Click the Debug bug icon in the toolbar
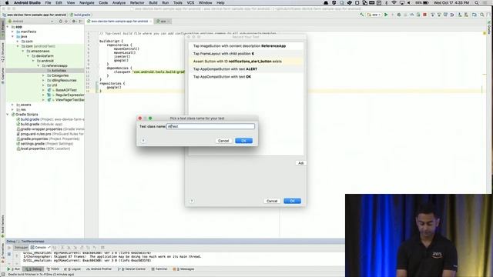Viewport: 493px width, 277px height. 399,15
